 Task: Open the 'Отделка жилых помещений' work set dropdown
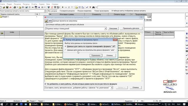click(x=105, y=29)
